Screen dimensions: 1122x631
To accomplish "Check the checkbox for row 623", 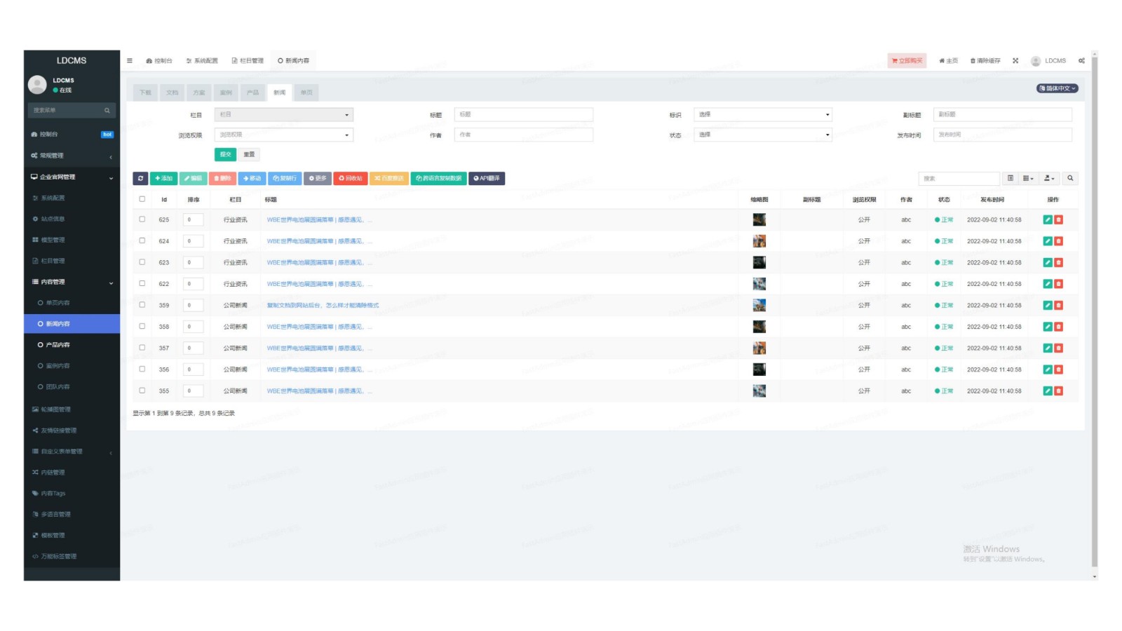I will (142, 262).
